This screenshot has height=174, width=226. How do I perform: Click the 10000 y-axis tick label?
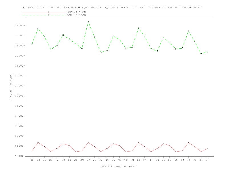19,156
